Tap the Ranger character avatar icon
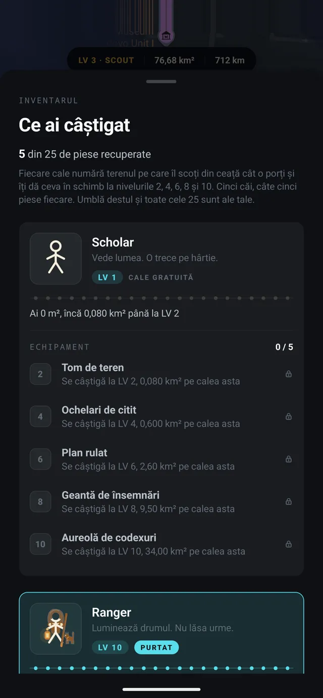The image size is (323, 698). tap(56, 629)
